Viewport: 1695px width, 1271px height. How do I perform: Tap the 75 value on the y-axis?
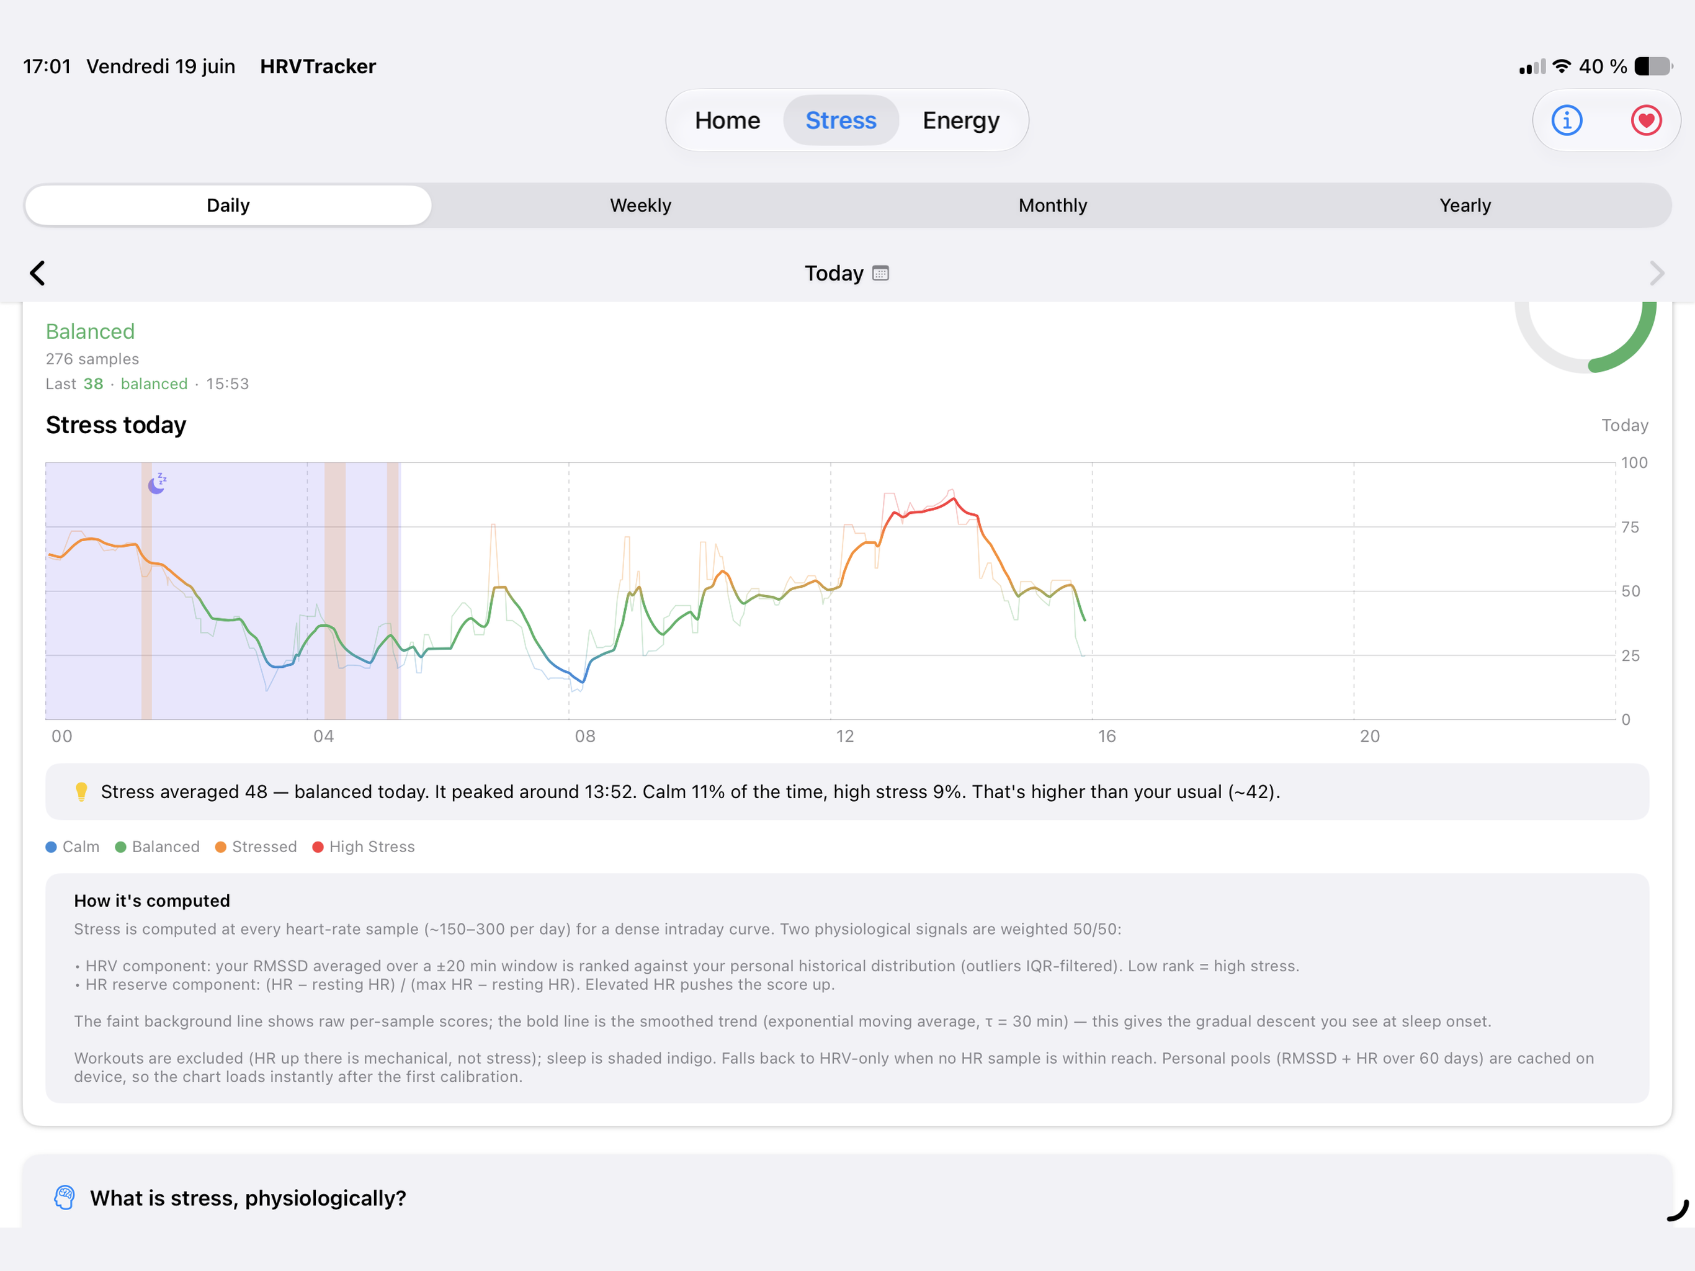click(1630, 527)
